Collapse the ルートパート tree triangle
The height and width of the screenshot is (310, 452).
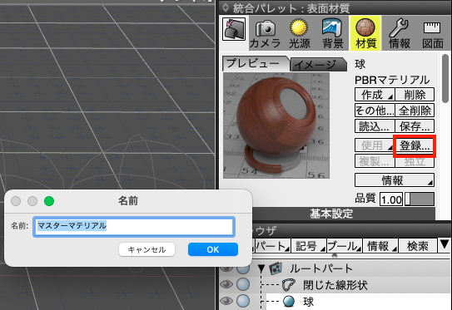(261, 268)
